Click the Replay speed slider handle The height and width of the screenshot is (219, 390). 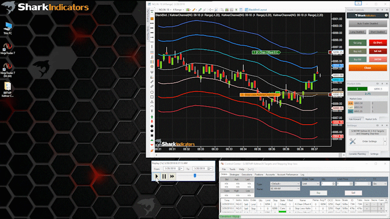pos(195,176)
